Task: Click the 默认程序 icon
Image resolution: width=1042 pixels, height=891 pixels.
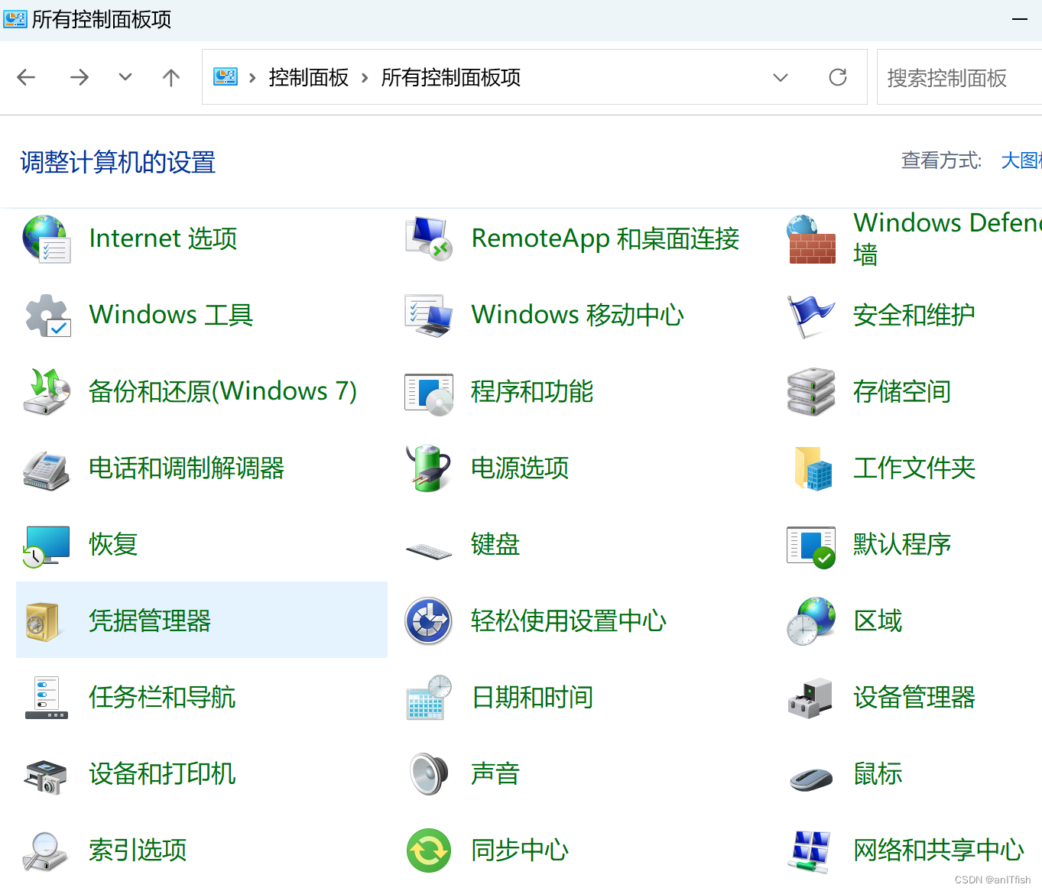Action: coord(811,546)
